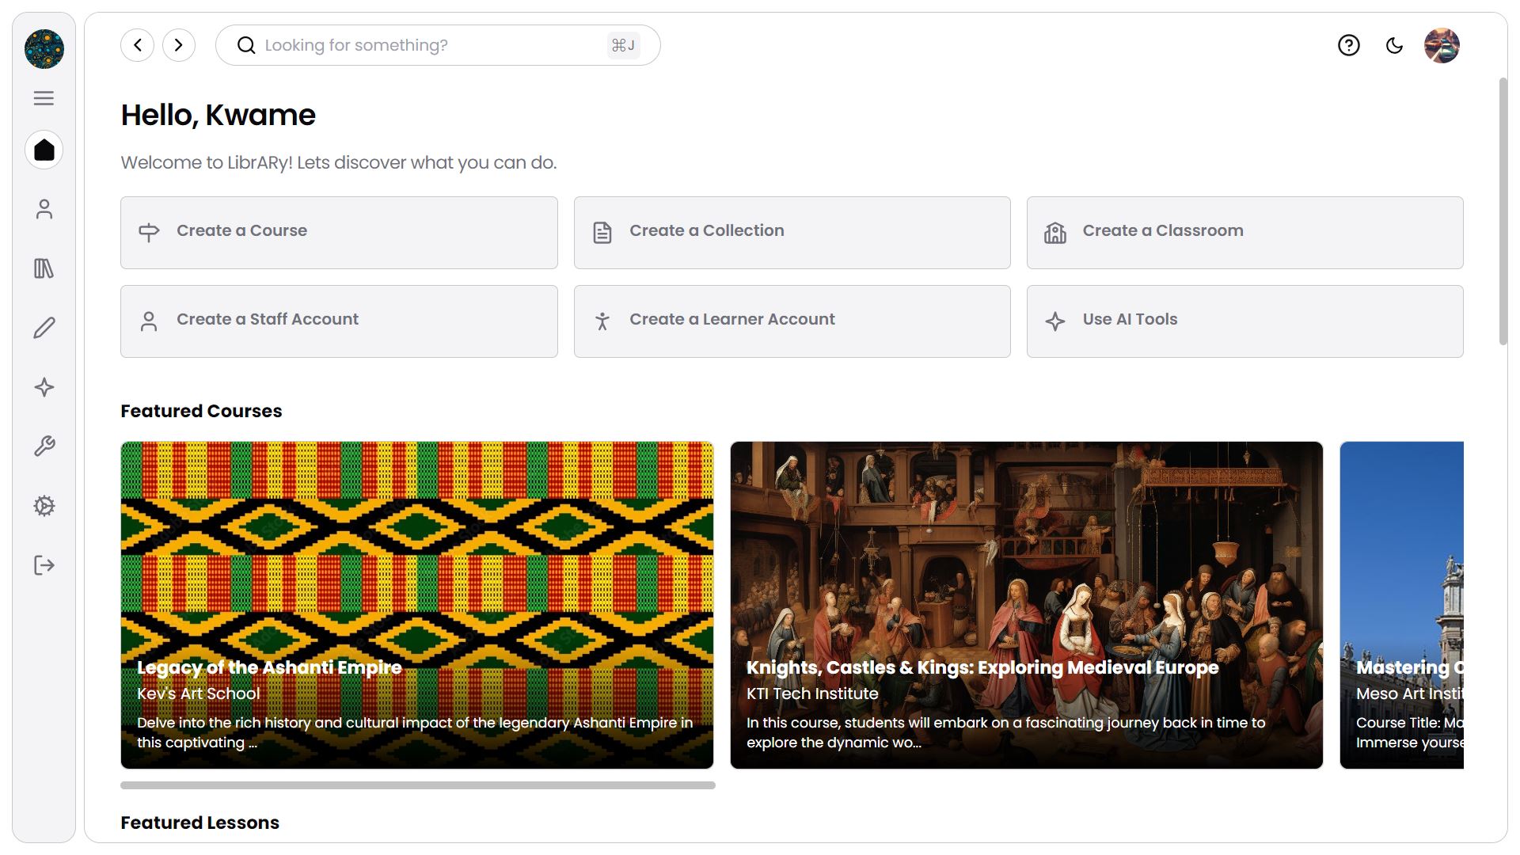1520x855 pixels.
Task: Click the 'Legacy of the Ashanti Empire' title
Action: point(269,667)
